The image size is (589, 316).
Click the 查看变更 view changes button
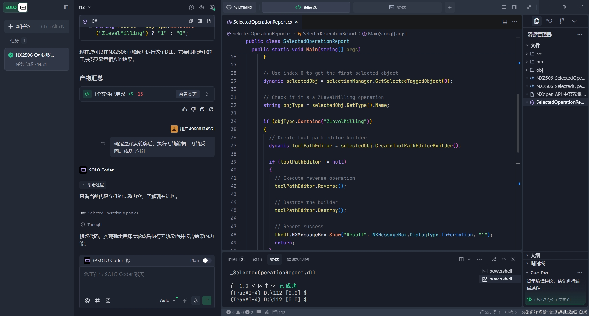point(188,94)
